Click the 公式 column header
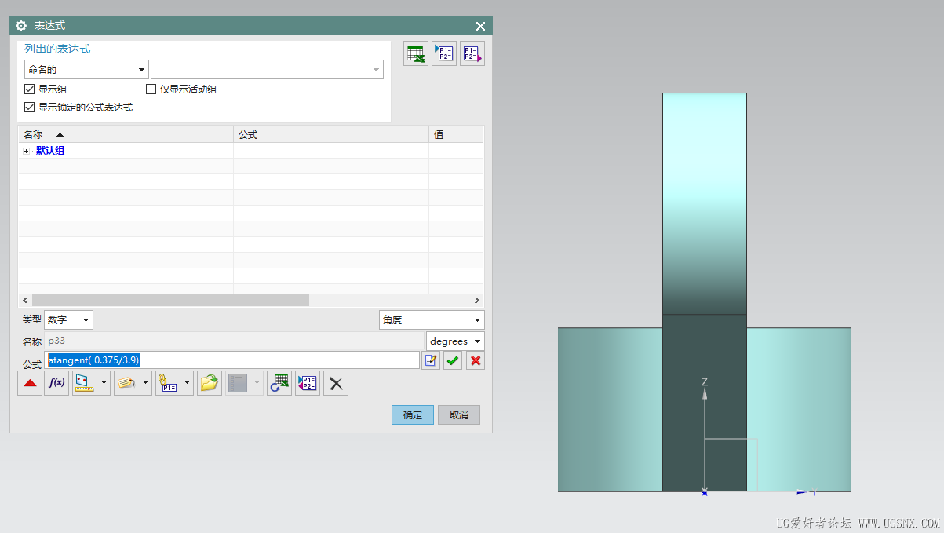The height and width of the screenshot is (533, 944). tap(331, 134)
